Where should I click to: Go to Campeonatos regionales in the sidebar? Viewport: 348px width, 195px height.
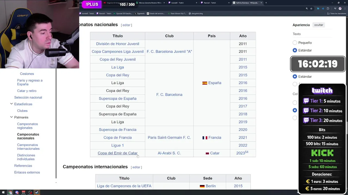[x=27, y=126]
